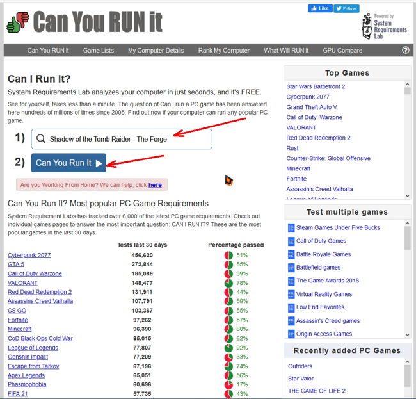Screen dimensions: 416x399
Task: Open the CS GO requirements link
Action: [x=17, y=311]
